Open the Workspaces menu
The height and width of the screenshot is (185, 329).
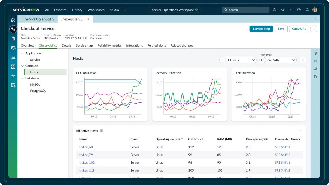(96, 10)
